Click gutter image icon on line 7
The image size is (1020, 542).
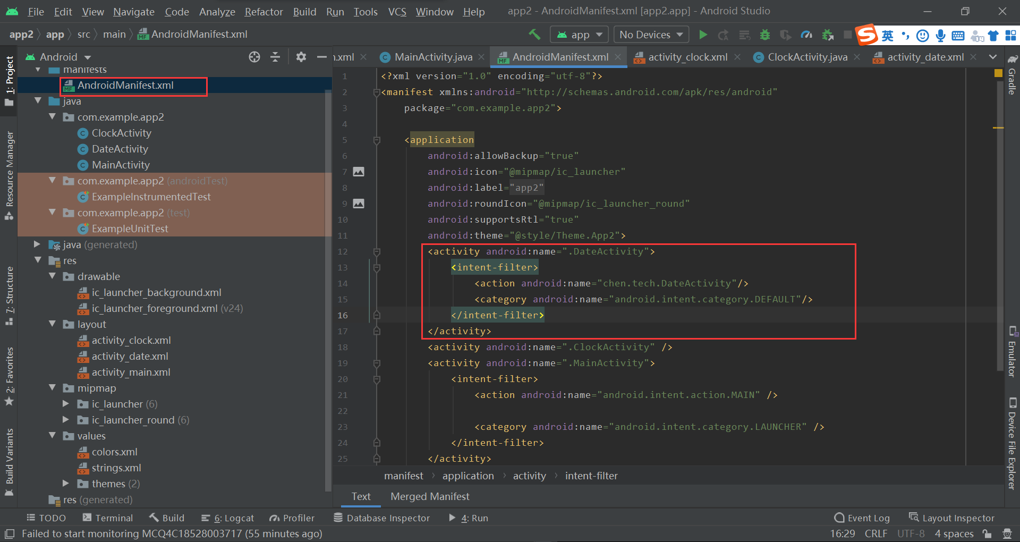coord(359,172)
